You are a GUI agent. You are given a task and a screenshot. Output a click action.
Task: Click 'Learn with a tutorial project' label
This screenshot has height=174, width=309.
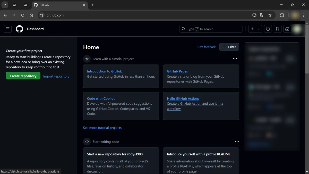pyautogui.click(x=113, y=59)
